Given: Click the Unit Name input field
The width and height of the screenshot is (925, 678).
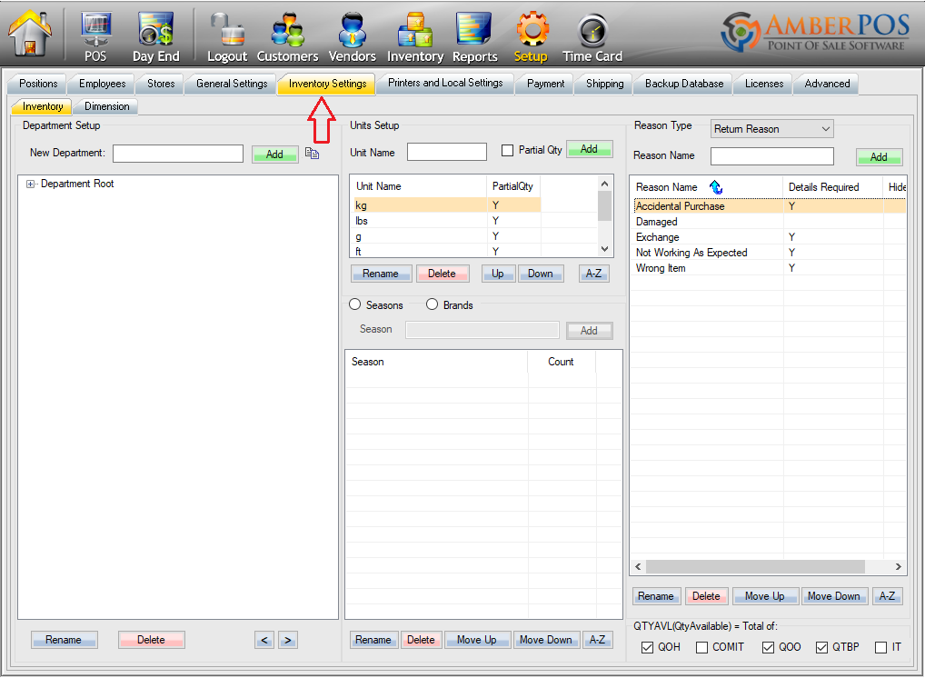Looking at the screenshot, I should point(446,152).
